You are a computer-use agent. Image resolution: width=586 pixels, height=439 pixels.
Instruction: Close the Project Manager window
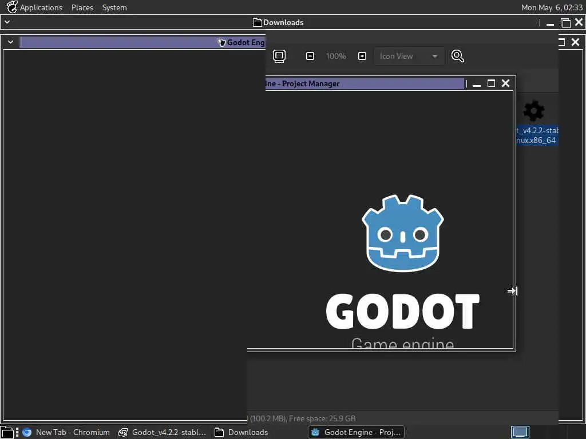(505, 83)
